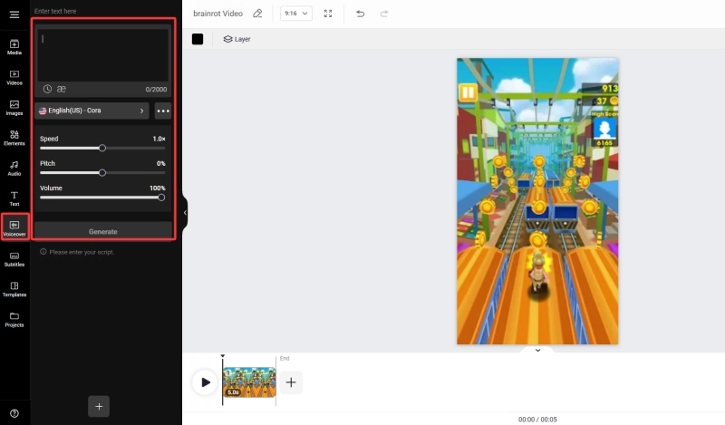Click the undo arrow in top toolbar
Screen dimensions: 725x425
361,14
